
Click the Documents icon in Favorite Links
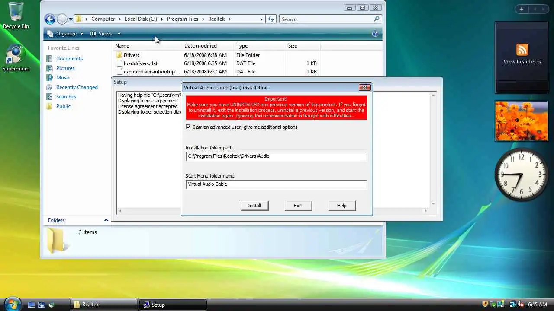tap(49, 59)
